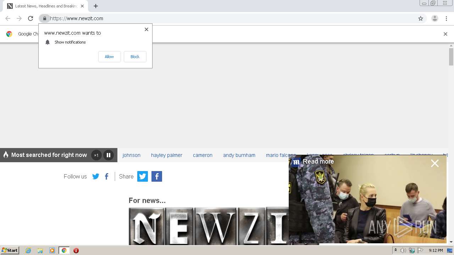Click the volume speaker tray icon
The image size is (454, 255).
[x=403, y=250]
